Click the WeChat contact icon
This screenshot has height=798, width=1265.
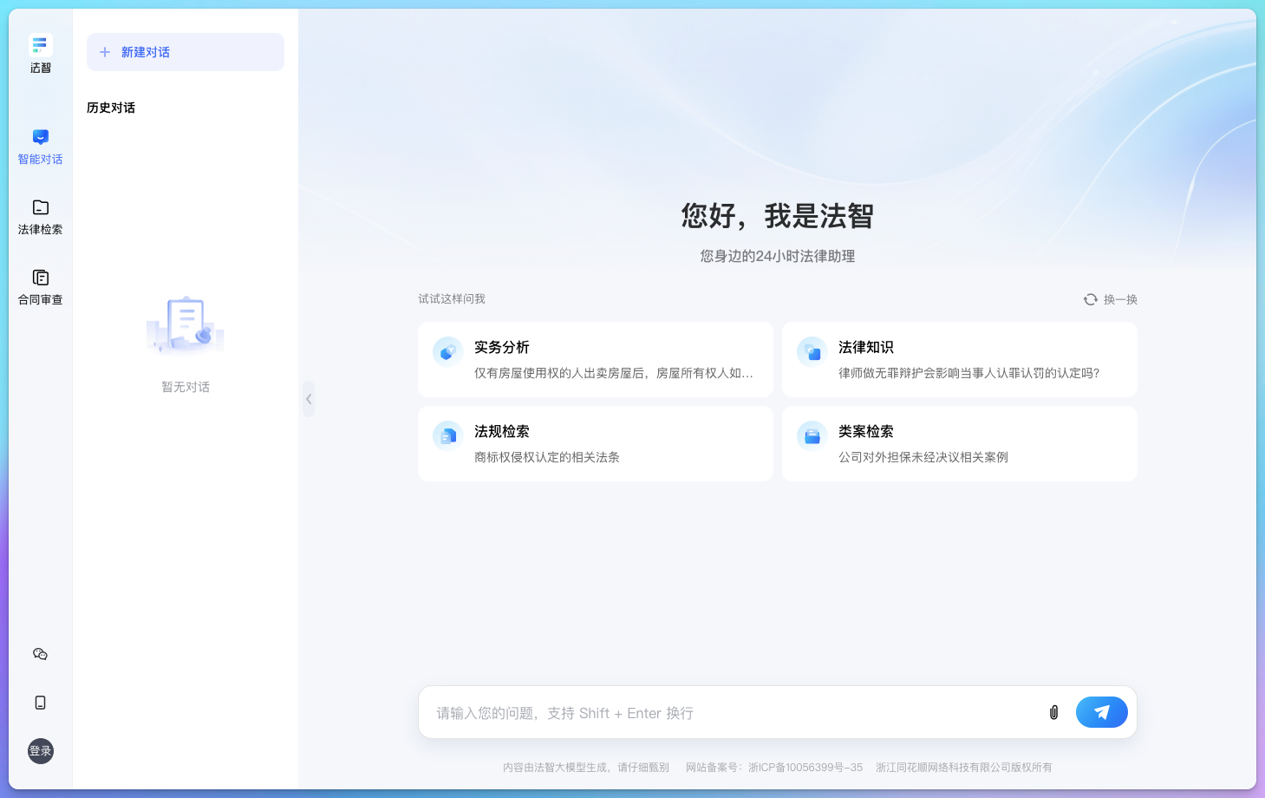click(x=40, y=654)
